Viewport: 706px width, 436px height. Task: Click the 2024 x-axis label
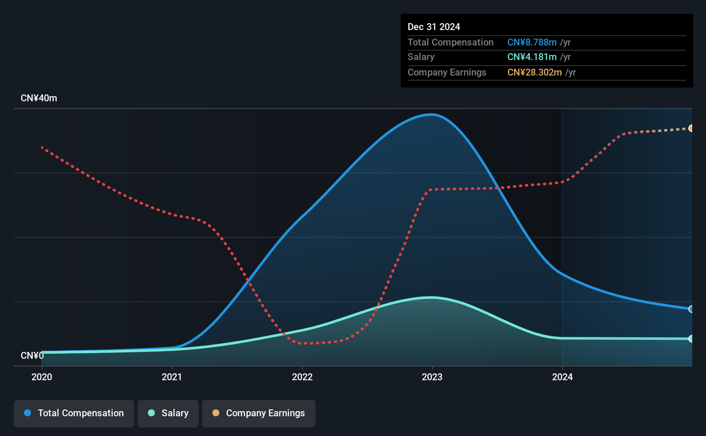(x=562, y=377)
